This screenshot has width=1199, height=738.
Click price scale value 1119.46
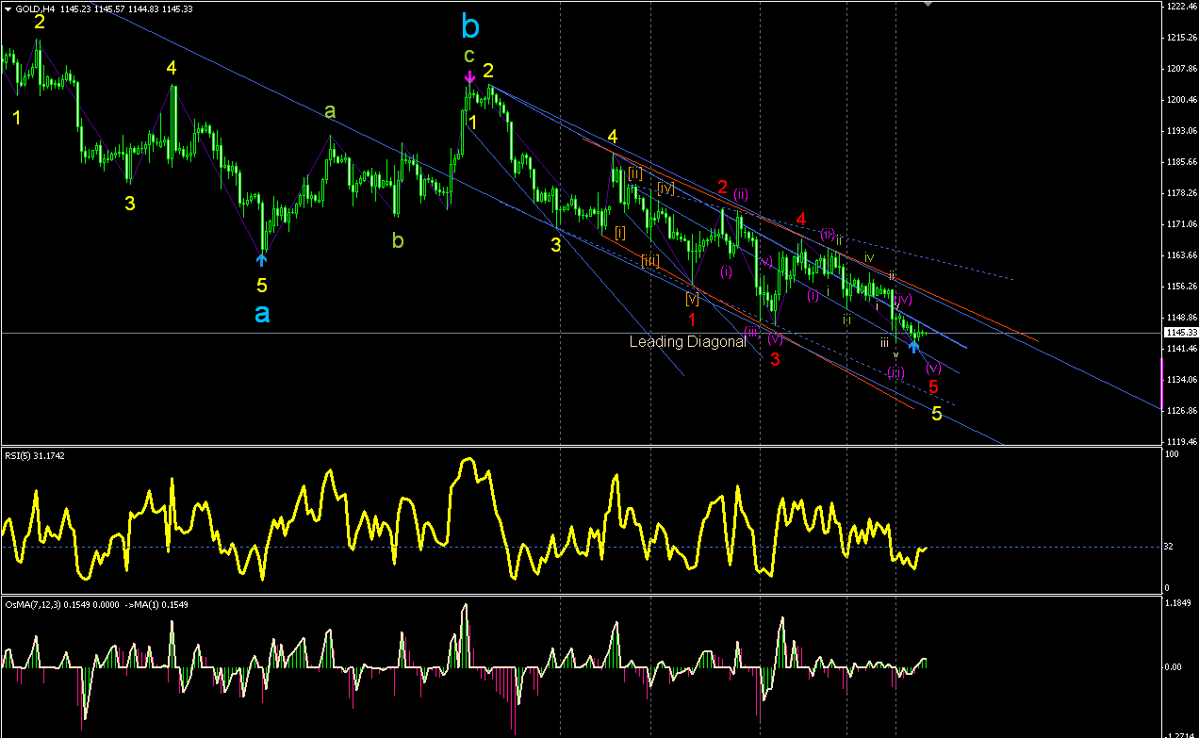click(1181, 441)
